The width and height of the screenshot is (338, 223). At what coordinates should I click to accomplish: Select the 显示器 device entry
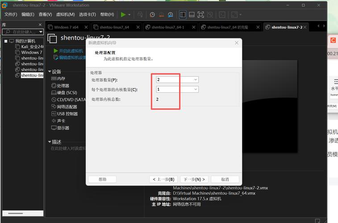(60, 128)
